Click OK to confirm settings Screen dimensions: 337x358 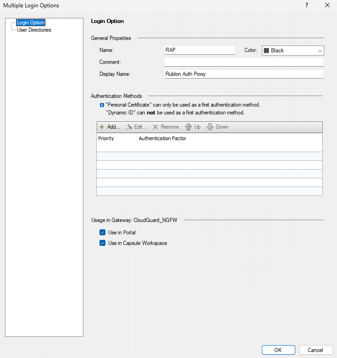click(x=278, y=350)
